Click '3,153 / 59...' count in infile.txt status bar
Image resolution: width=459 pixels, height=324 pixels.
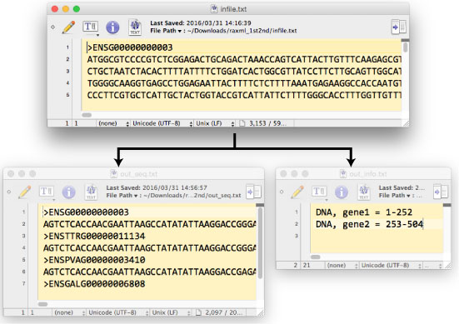(267, 123)
